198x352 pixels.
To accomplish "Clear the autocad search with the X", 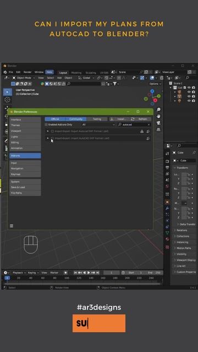I will coord(148,125).
